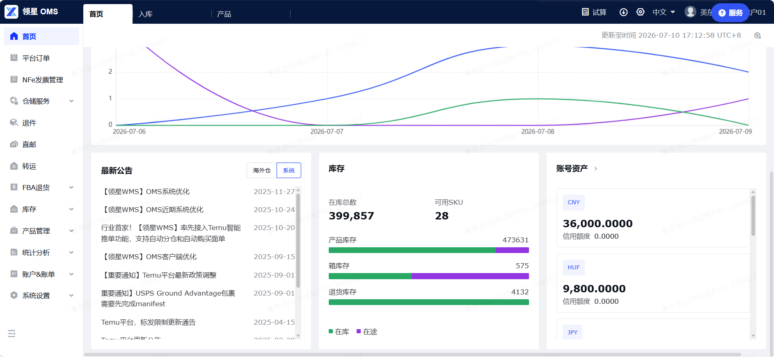Click the user avatar icon
774x357 pixels.
pyautogui.click(x=690, y=12)
